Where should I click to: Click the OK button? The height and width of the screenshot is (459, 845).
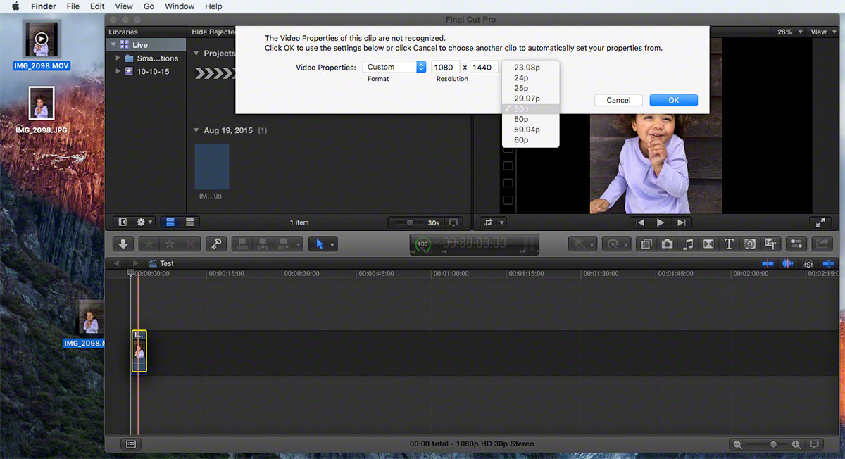[674, 100]
